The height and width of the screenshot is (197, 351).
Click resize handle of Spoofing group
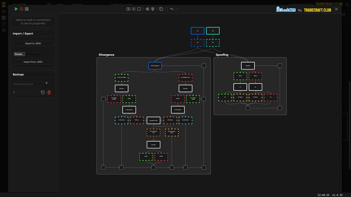click(285, 114)
